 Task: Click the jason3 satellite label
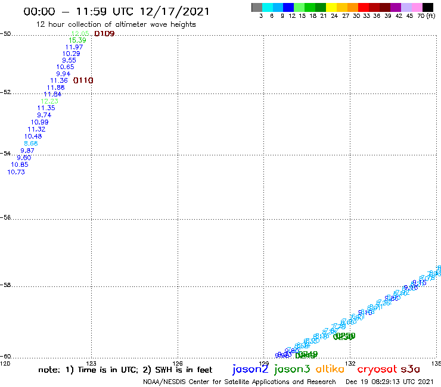(292, 369)
